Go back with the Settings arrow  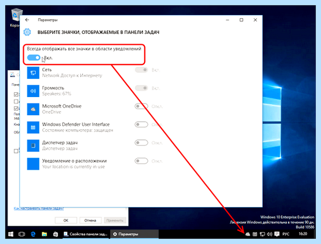tap(27, 20)
